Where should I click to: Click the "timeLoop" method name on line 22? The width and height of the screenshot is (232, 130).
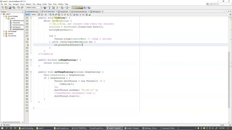point(59,18)
